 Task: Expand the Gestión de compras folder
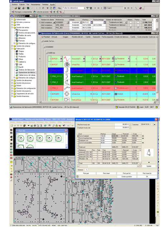point(12,46)
